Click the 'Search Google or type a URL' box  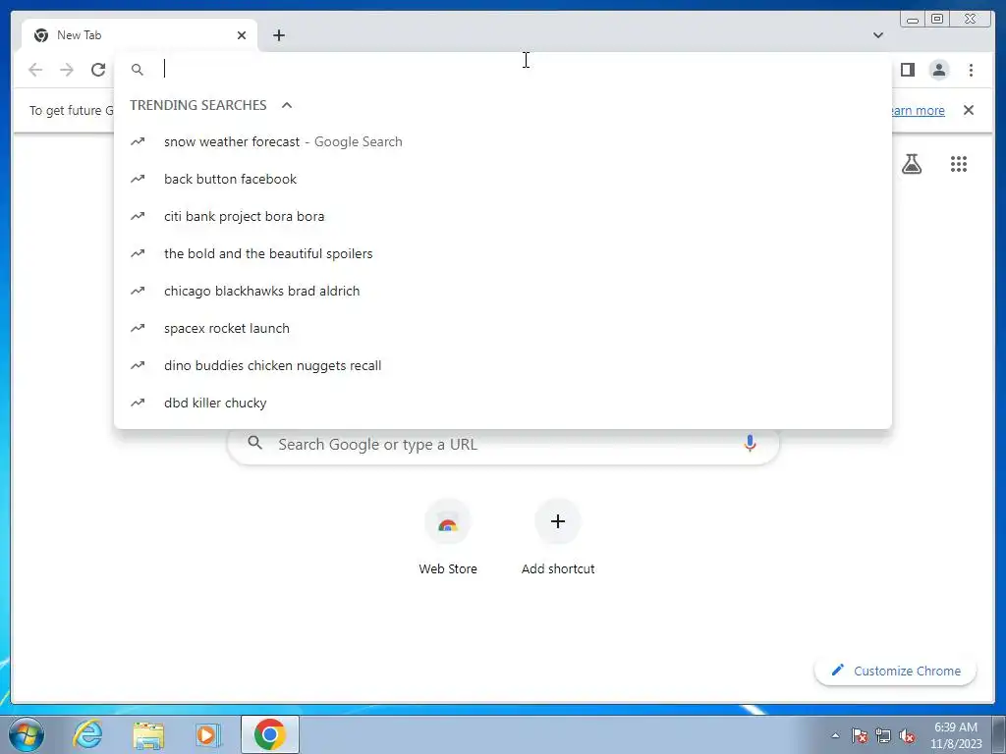[x=503, y=444]
